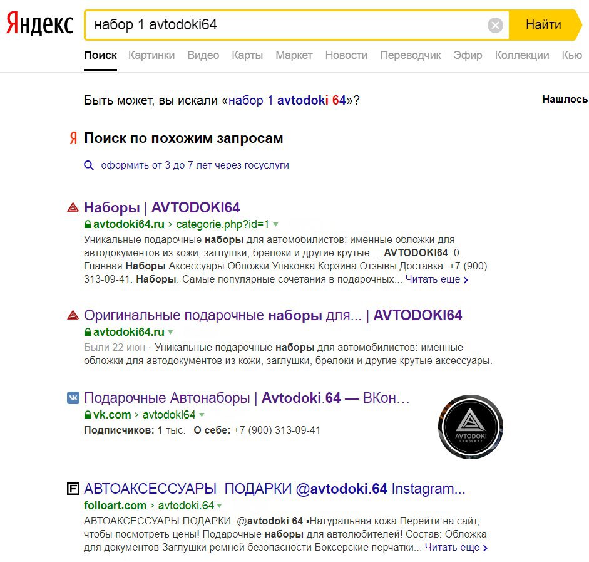This screenshot has width=589, height=562.
Task: Open the Наборы | AVTODOKI64 result
Action: (x=162, y=207)
